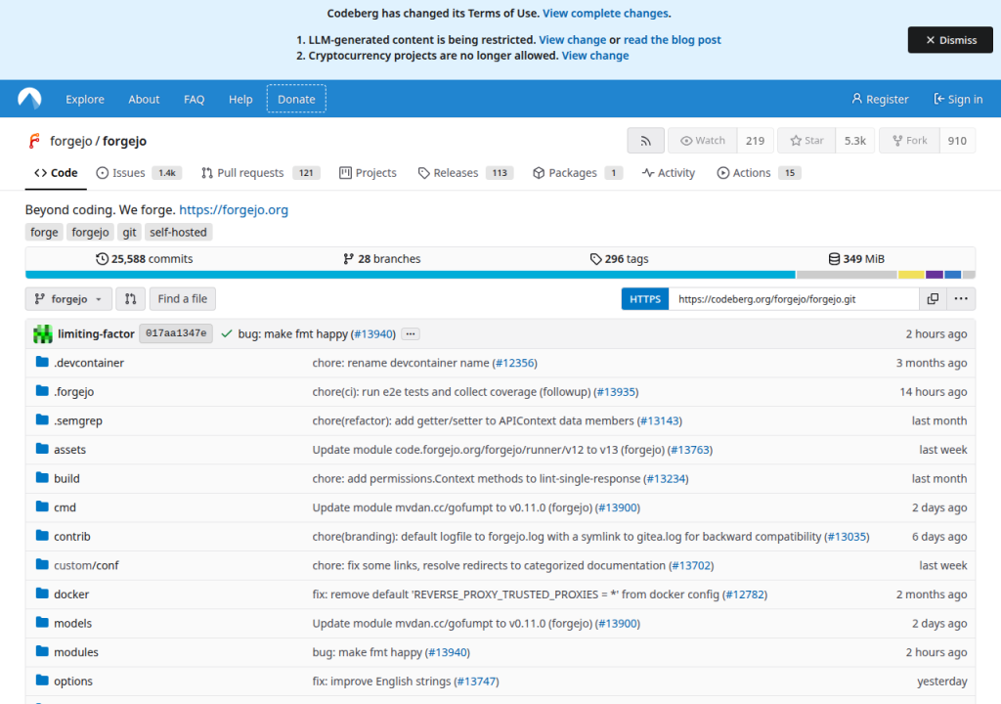Open the Projects tab
1001x704 pixels.
click(x=368, y=173)
